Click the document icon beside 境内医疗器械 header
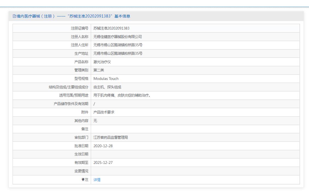The image size is (309, 194). [x=14, y=16]
